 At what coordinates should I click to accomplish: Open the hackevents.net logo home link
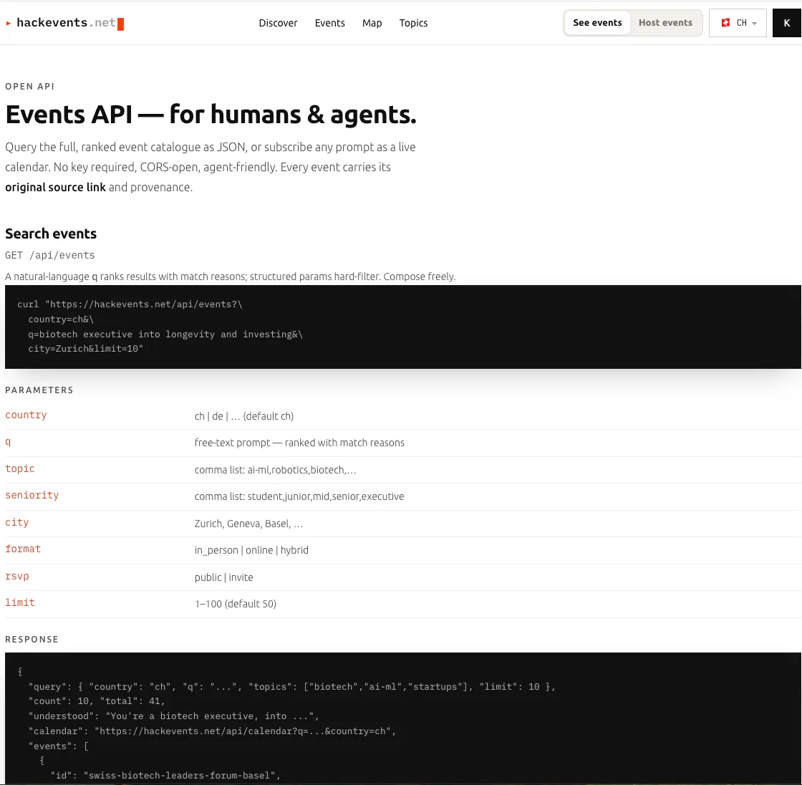[65, 23]
